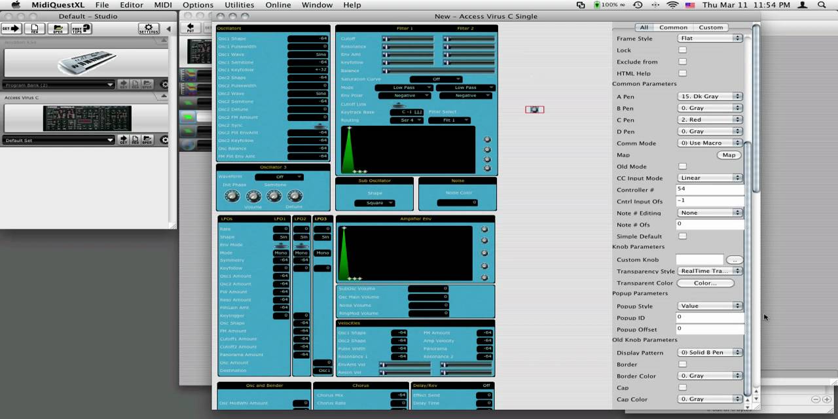This screenshot has height=419, width=838.
Task: Open the Settings gear button in Studio window
Action: (149, 29)
